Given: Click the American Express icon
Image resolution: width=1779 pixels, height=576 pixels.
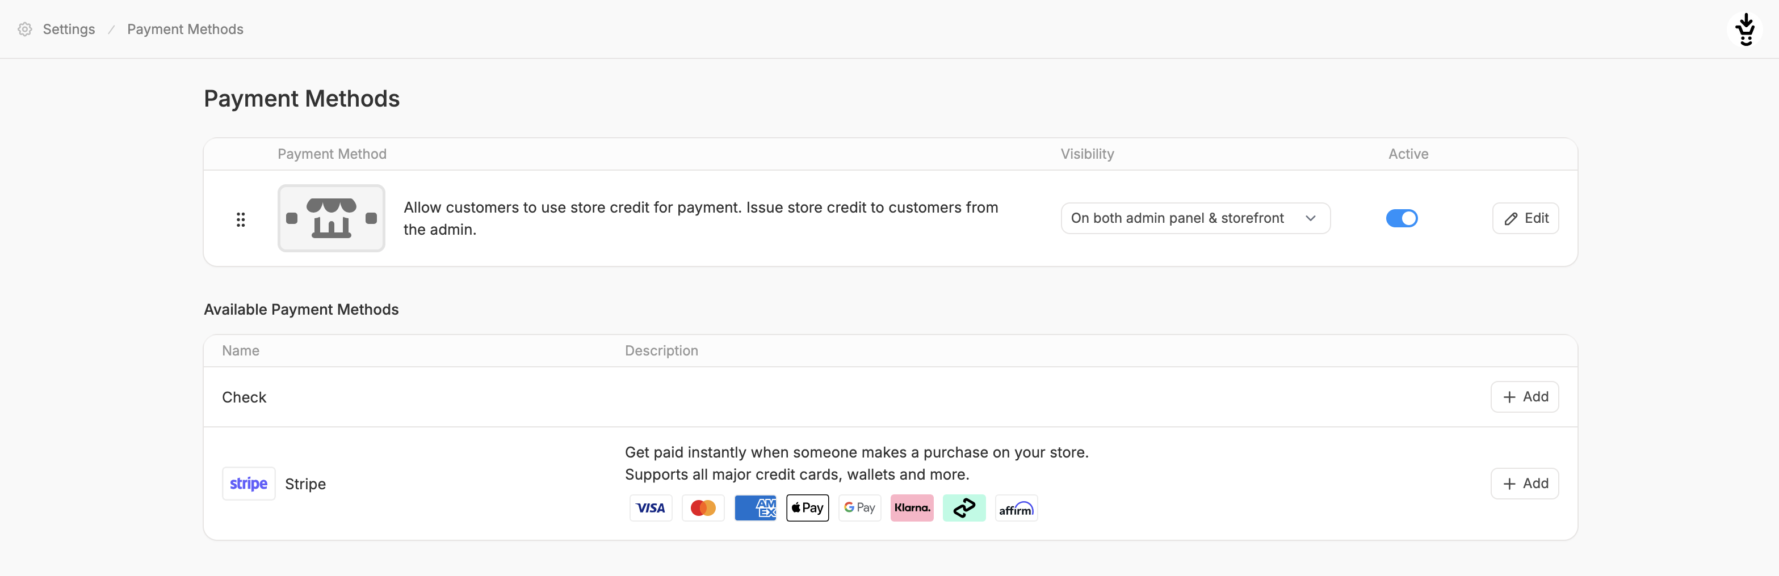Looking at the screenshot, I should [756, 509].
